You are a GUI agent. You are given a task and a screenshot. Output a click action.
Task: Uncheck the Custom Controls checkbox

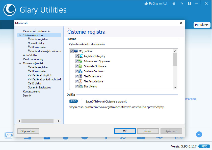point(77,71)
